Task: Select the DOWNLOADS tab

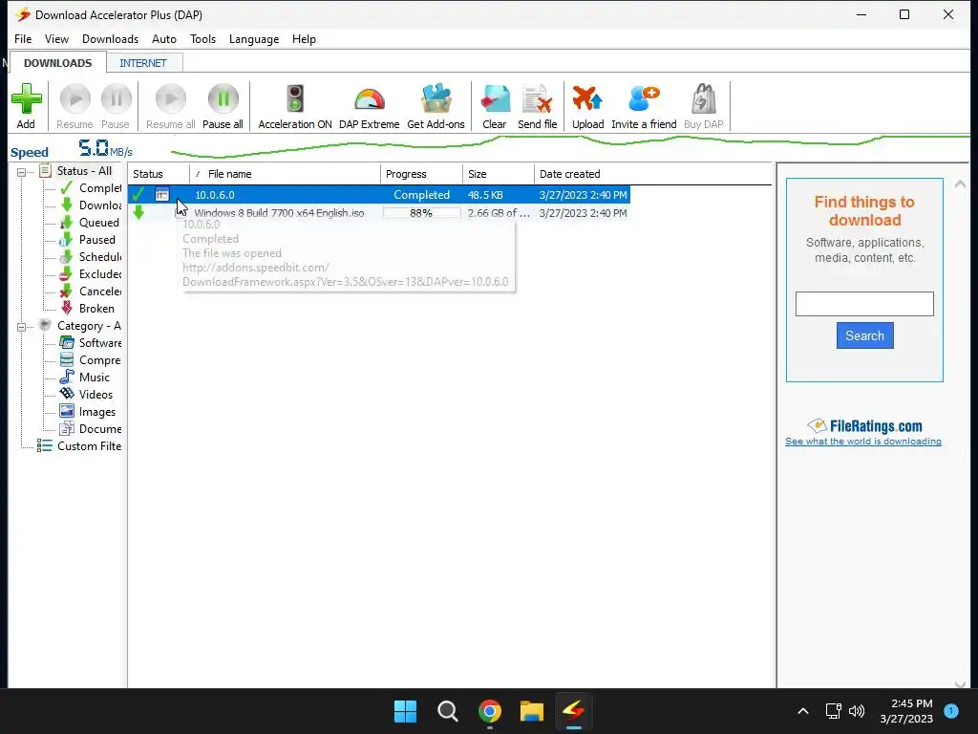Action: (57, 63)
